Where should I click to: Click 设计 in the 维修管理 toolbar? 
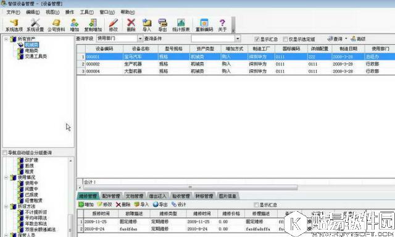179,204
